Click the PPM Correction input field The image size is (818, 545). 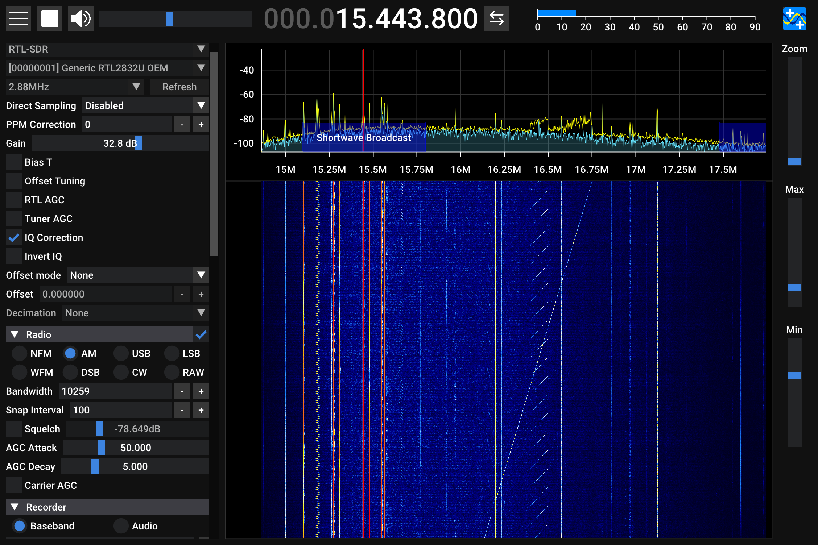tap(127, 124)
